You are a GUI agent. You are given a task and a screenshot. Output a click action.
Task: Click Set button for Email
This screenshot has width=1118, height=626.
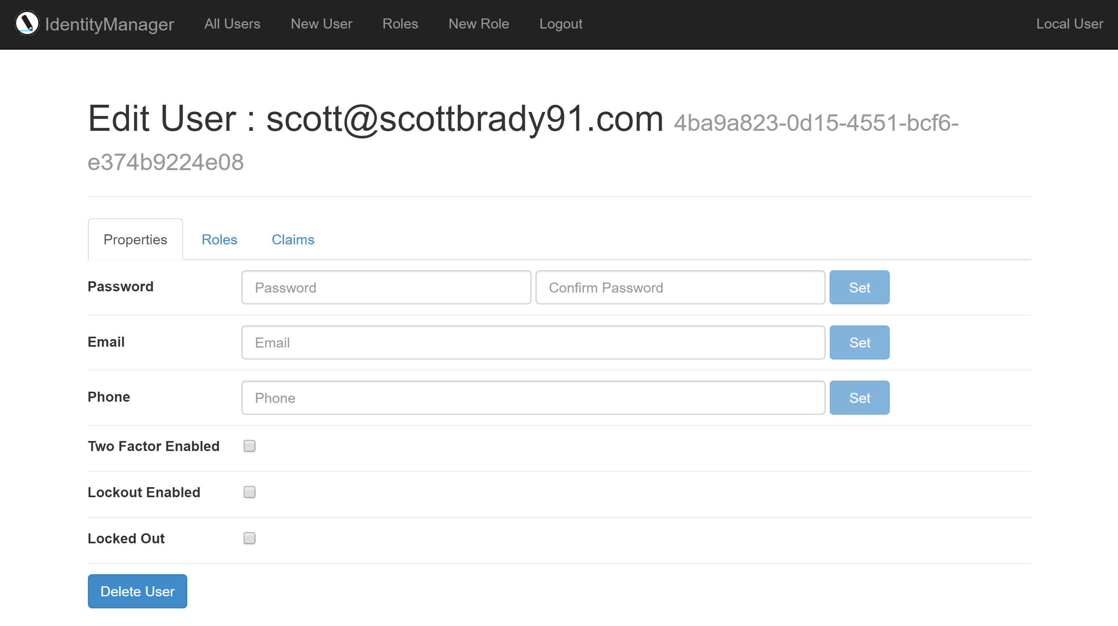click(x=859, y=342)
